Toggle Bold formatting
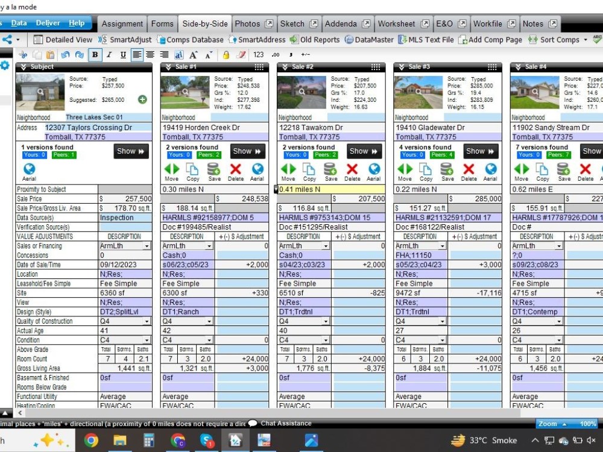Image resolution: width=603 pixels, height=452 pixels. tap(95, 55)
